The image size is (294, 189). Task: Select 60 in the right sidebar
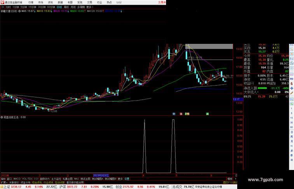click(x=292, y=127)
